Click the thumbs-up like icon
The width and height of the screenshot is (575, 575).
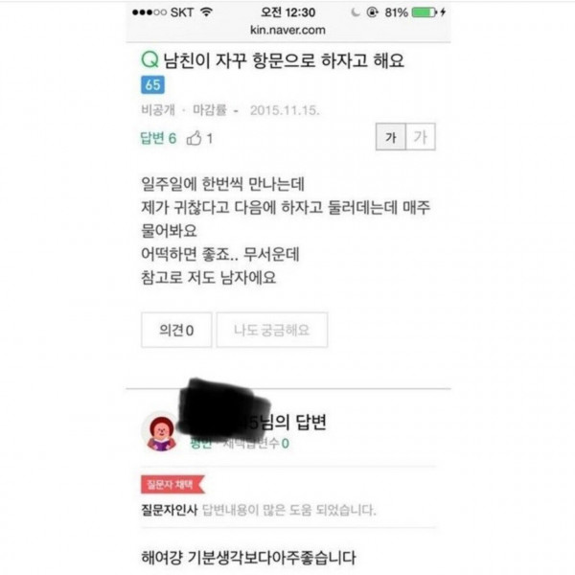point(194,138)
